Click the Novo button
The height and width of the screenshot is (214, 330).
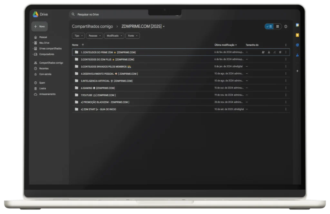coord(40,26)
